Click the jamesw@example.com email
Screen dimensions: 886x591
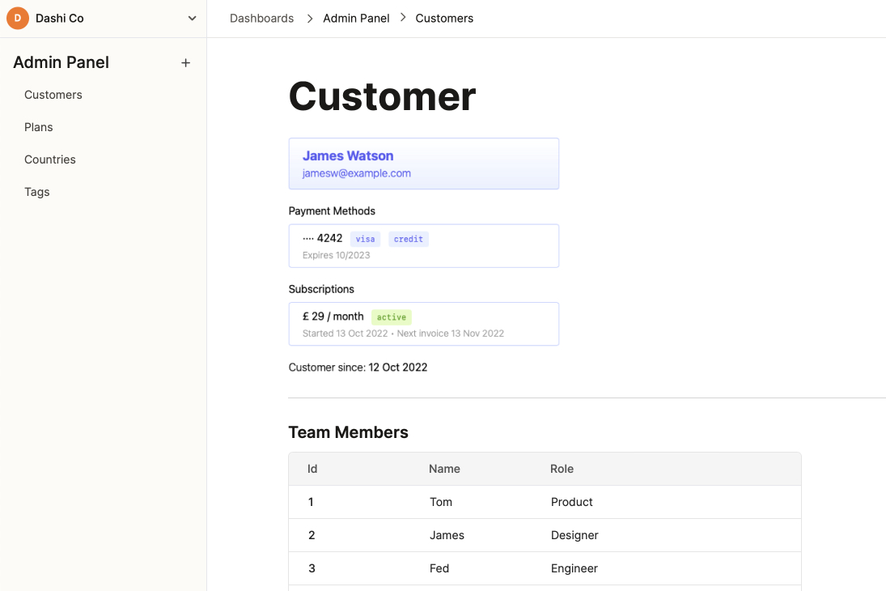tap(357, 173)
